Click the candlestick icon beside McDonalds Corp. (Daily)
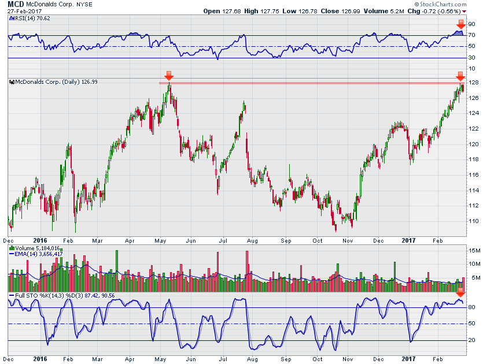483x364 pixels. (x=12, y=82)
